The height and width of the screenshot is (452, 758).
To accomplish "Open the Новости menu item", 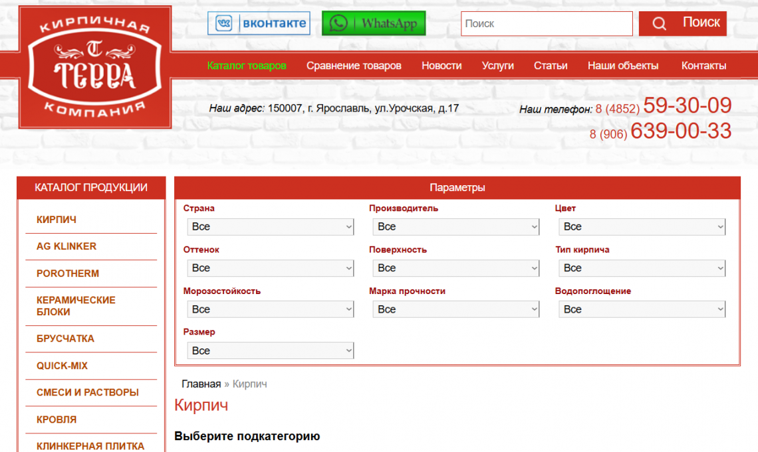I will point(442,66).
